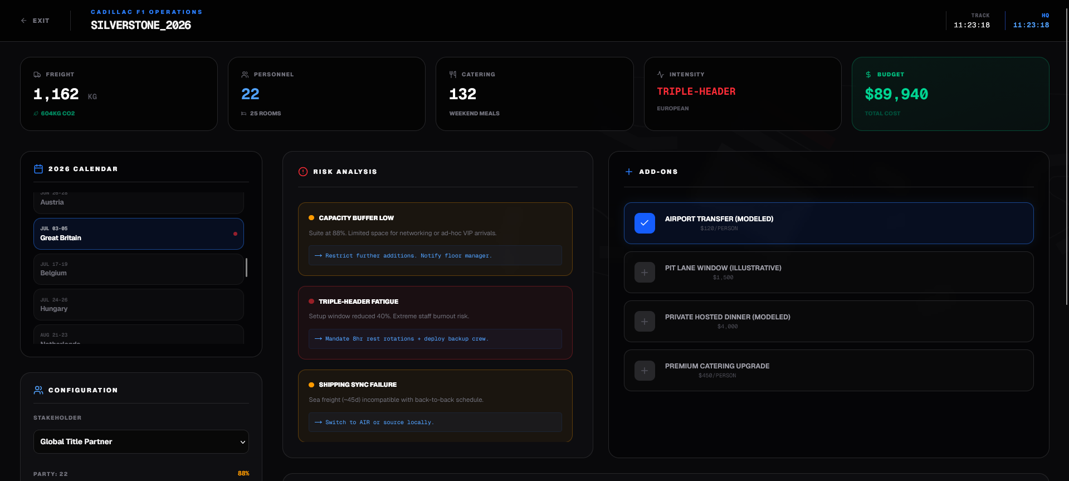Screen dimensions: 1069x481
Task: Click the calendar list scrollbar thumb
Action: 246,268
